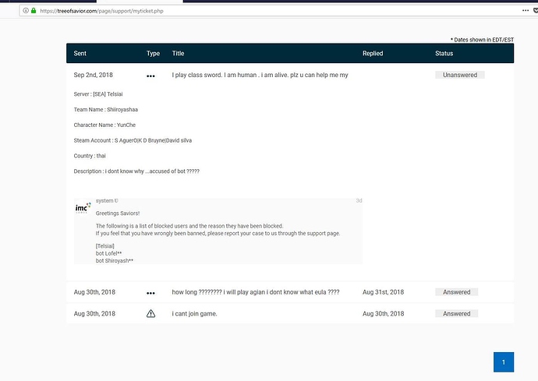Screen dimensions: 538x381
Task: Expand the 'how long ????????' ticket title
Action: click(x=255, y=293)
